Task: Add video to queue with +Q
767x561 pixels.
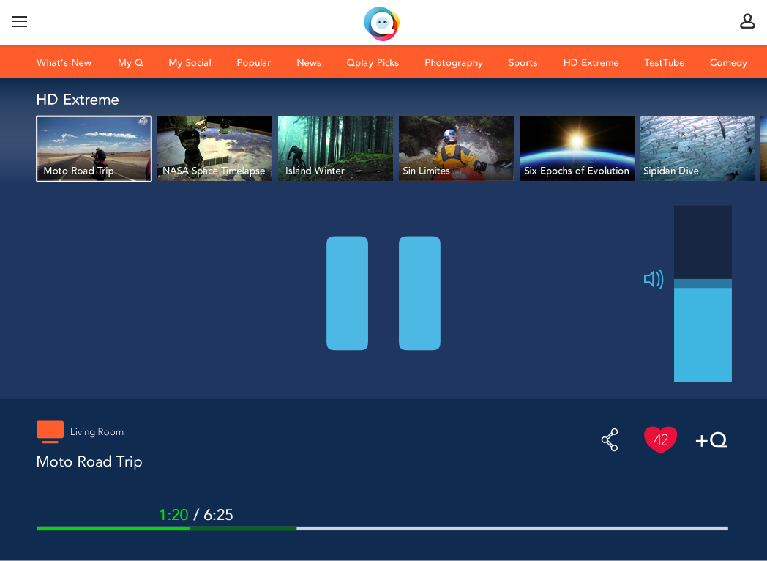Action: pos(711,440)
